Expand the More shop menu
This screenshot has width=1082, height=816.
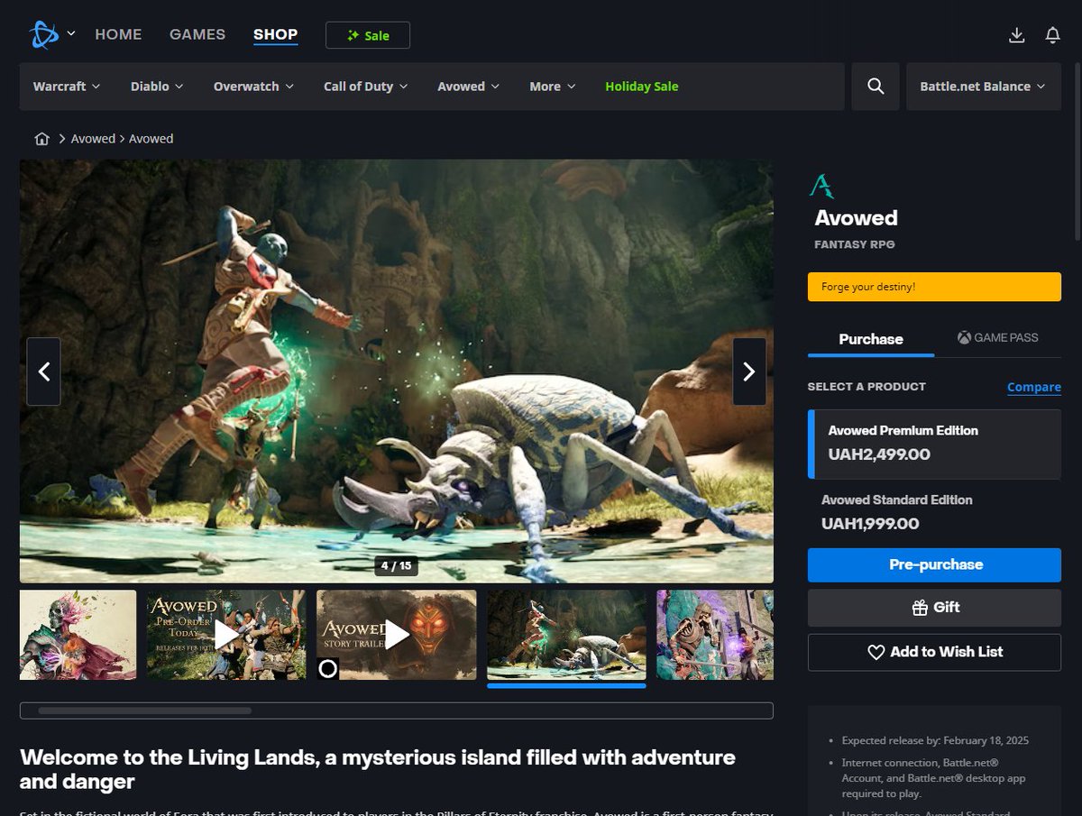coord(552,87)
